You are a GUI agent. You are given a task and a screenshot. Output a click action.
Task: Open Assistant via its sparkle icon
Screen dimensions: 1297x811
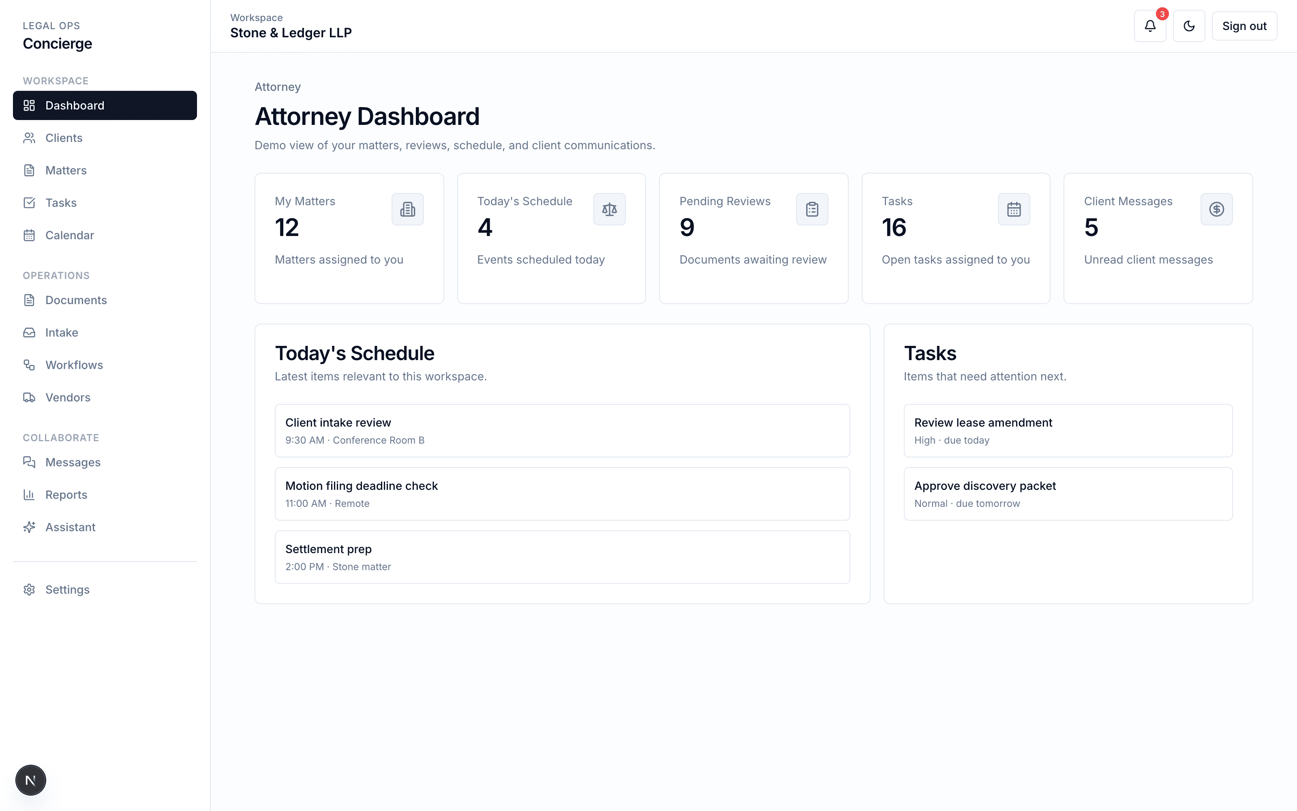pos(29,527)
